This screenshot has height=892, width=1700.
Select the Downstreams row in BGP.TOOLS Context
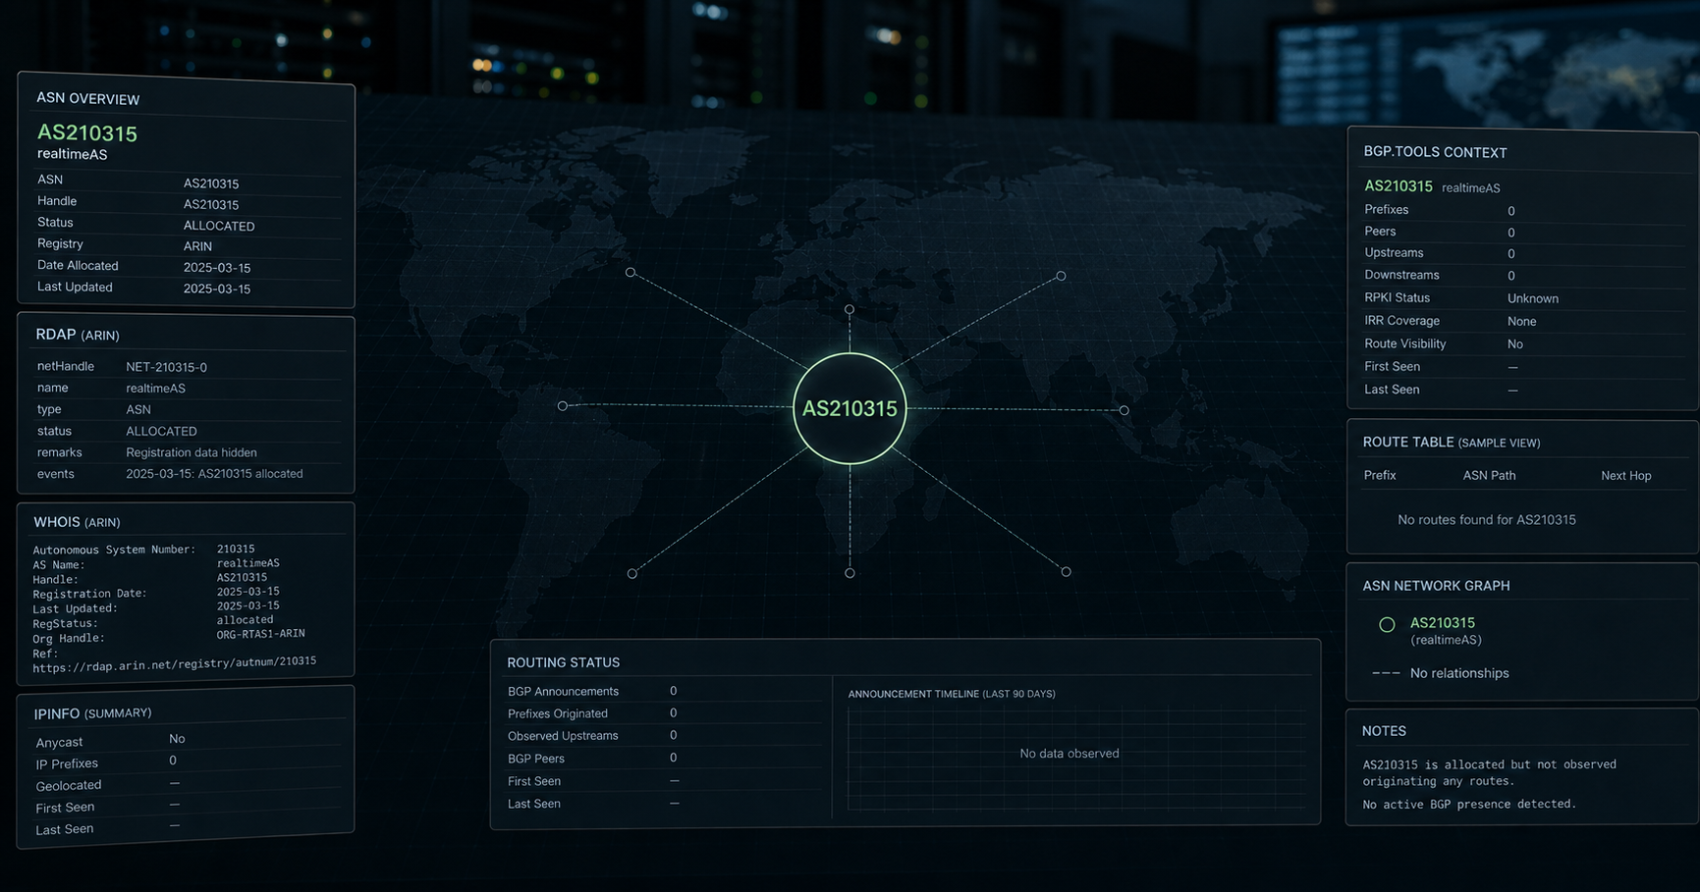pos(1522,276)
